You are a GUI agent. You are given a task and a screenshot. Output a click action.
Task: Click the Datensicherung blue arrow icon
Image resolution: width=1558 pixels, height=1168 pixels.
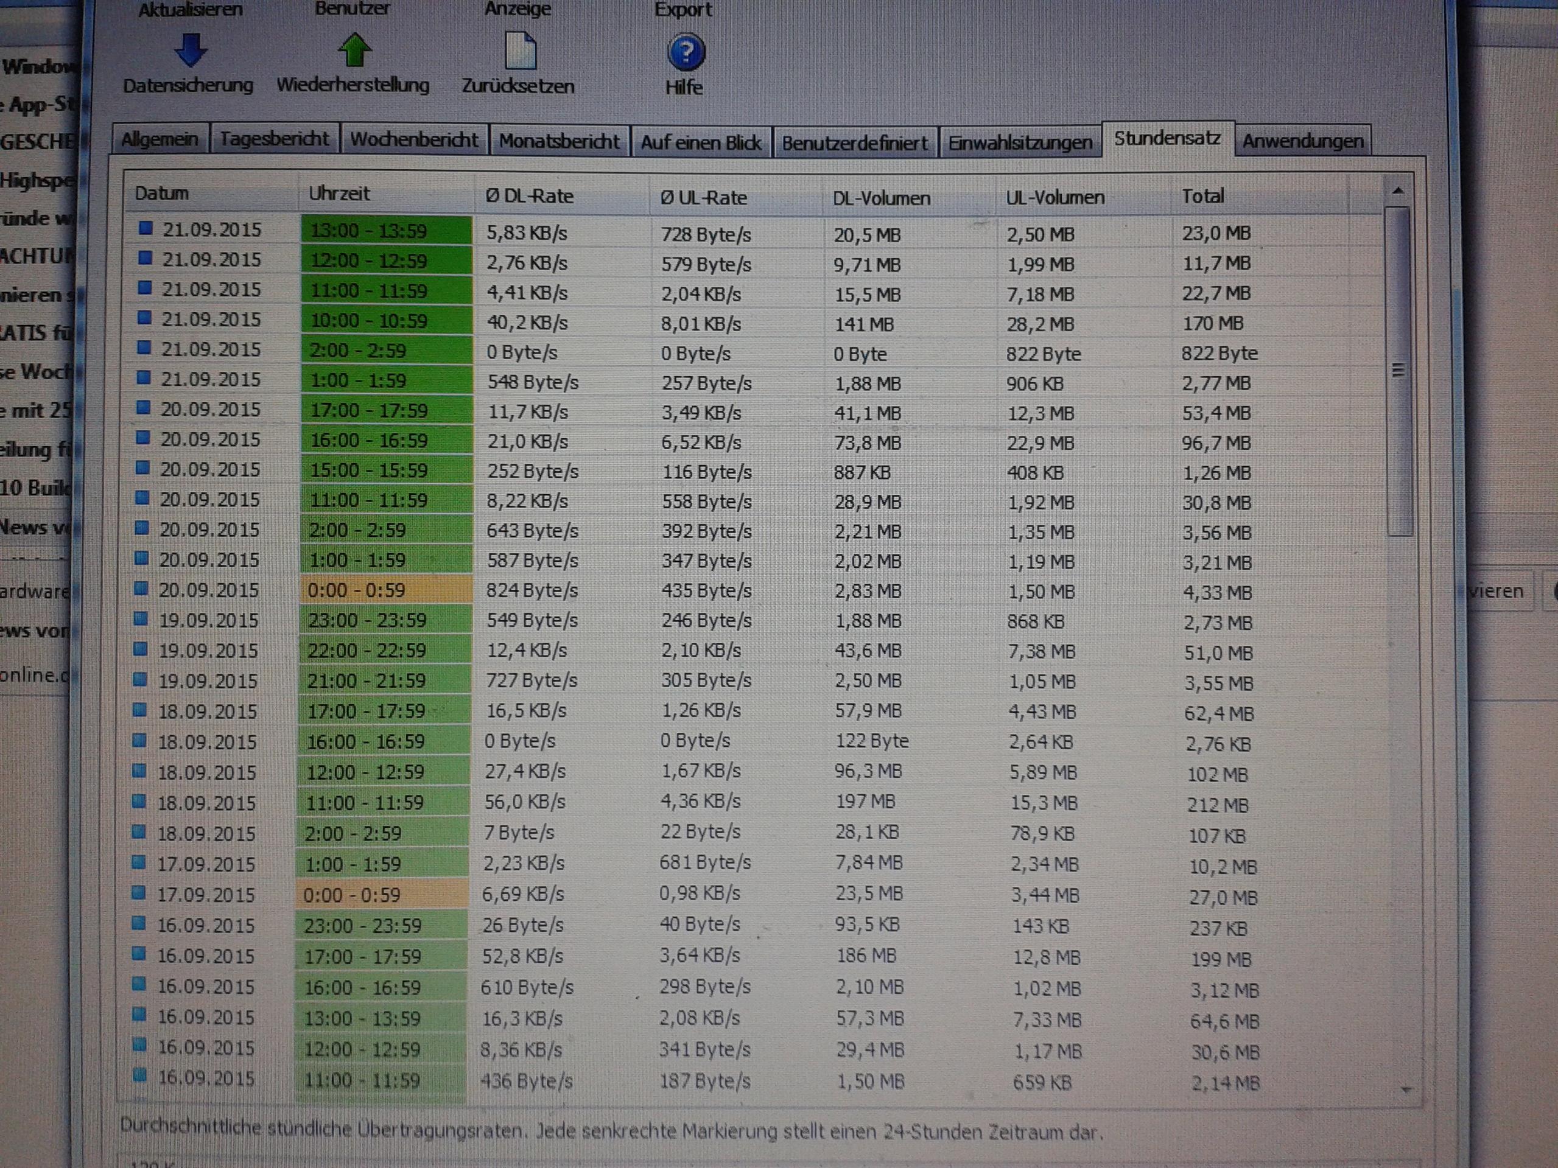(190, 51)
